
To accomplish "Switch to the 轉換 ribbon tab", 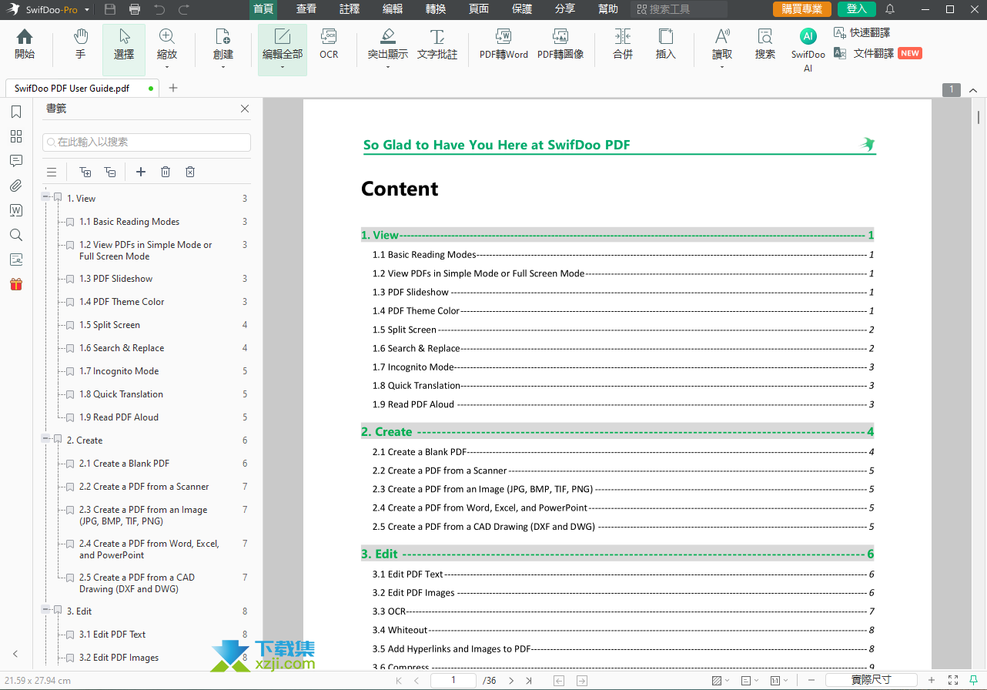I will (x=436, y=9).
